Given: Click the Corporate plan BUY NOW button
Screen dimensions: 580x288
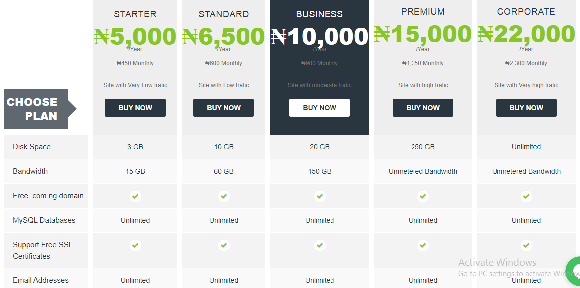Looking at the screenshot, I should [526, 108].
